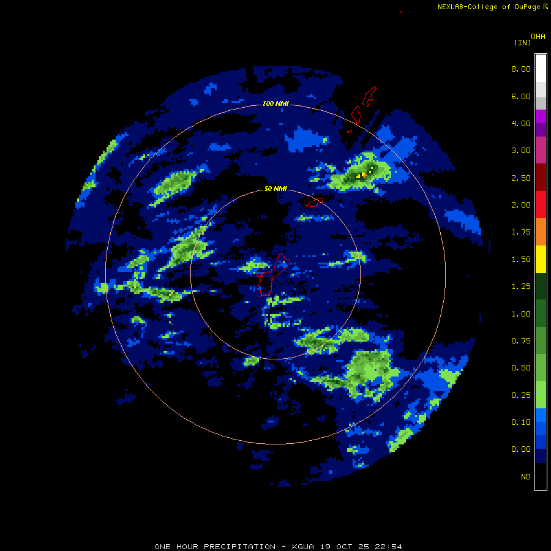Click the ND legend label

tap(526, 477)
